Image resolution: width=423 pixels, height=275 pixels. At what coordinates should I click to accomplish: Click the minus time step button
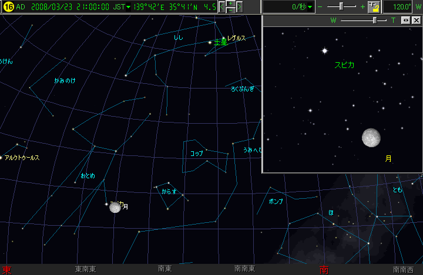click(x=231, y=11)
